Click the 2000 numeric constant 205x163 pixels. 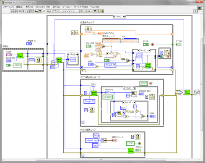click(31, 60)
